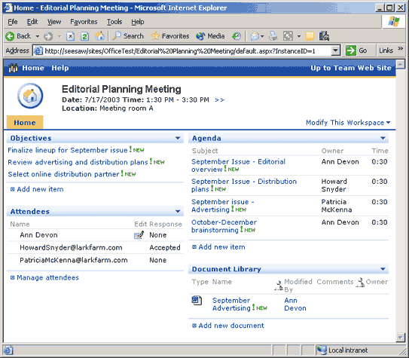The height and width of the screenshot is (358, 409).
Task: Click the Mail envelope toolbar icon
Action: coord(255,36)
